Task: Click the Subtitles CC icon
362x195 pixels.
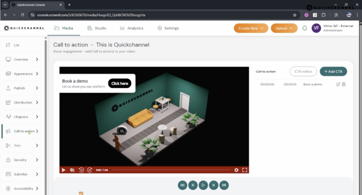Action: tap(8, 174)
